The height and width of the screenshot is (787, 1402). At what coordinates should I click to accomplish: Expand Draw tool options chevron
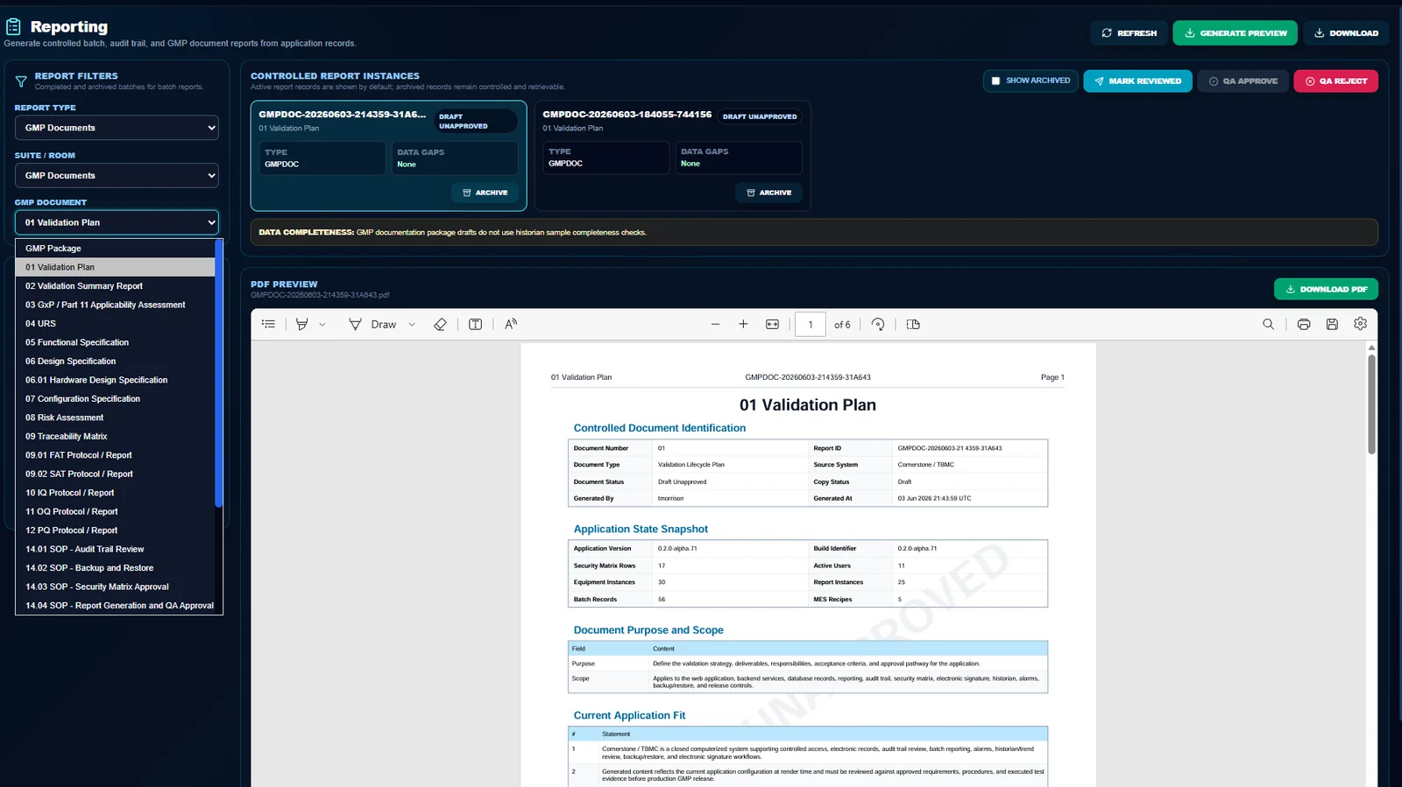pyautogui.click(x=412, y=324)
